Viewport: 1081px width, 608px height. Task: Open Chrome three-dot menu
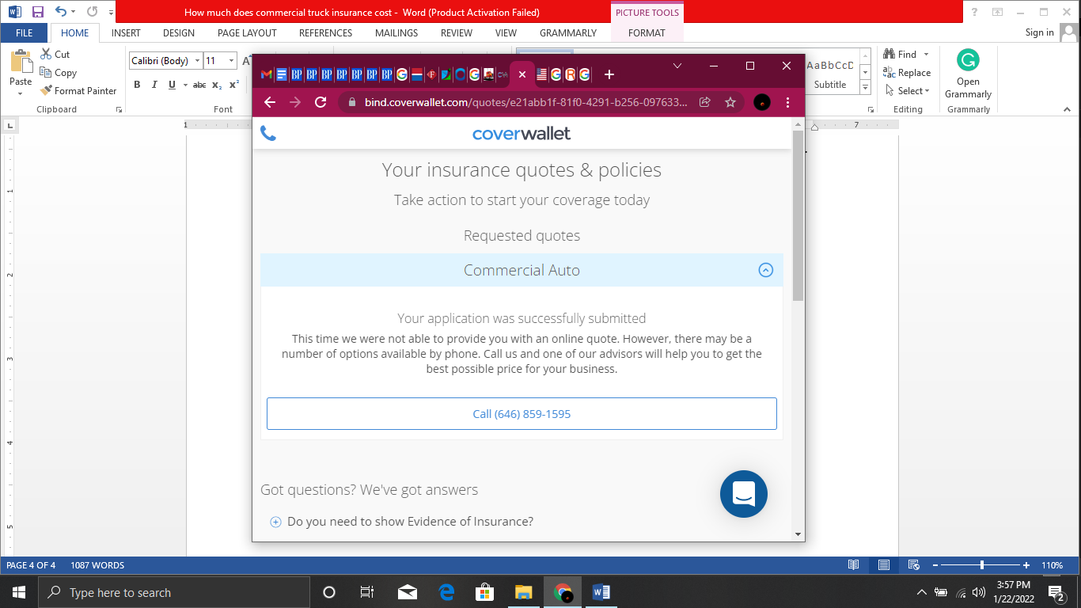click(x=787, y=102)
